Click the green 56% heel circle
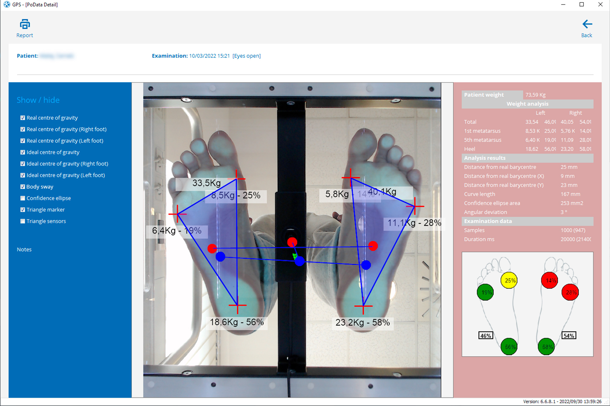The image size is (610, 406). point(509,347)
